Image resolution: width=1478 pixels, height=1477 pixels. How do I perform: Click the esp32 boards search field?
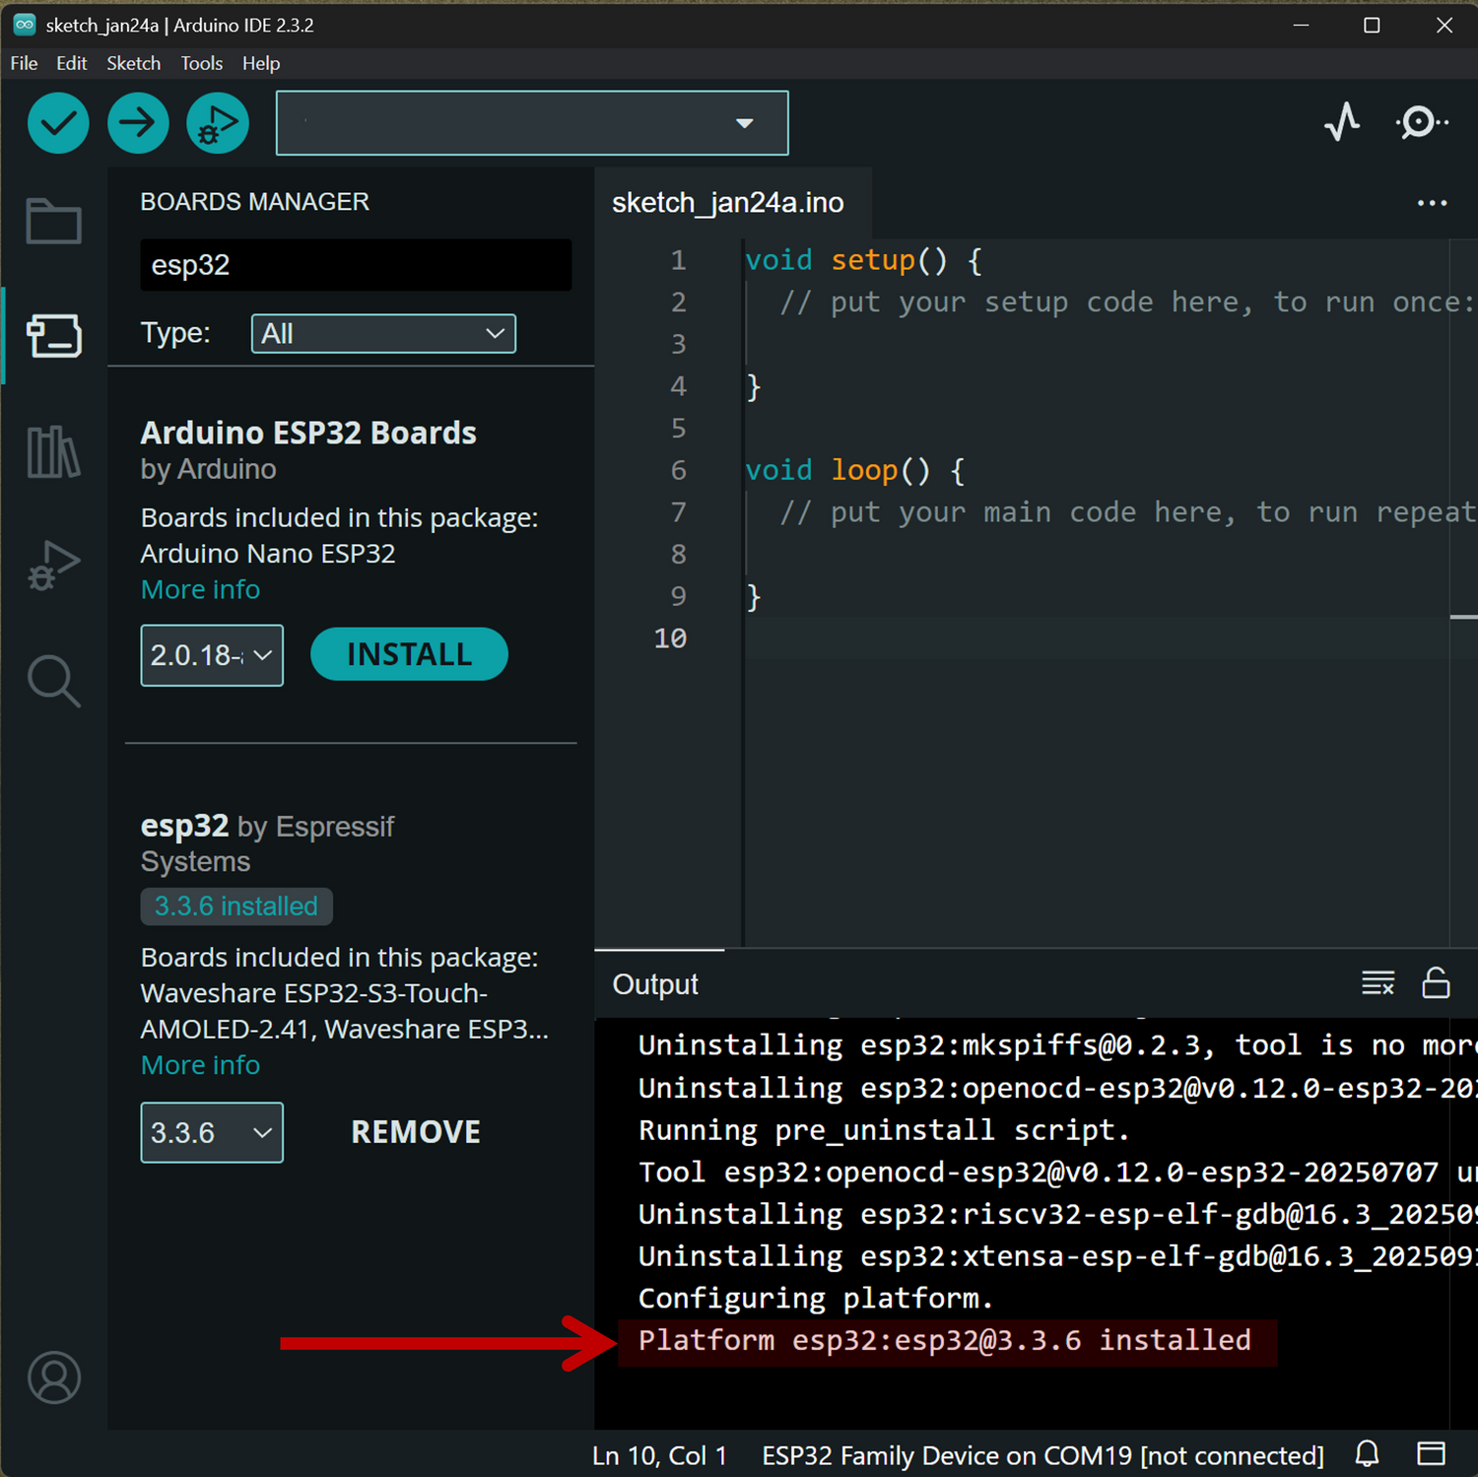click(356, 265)
